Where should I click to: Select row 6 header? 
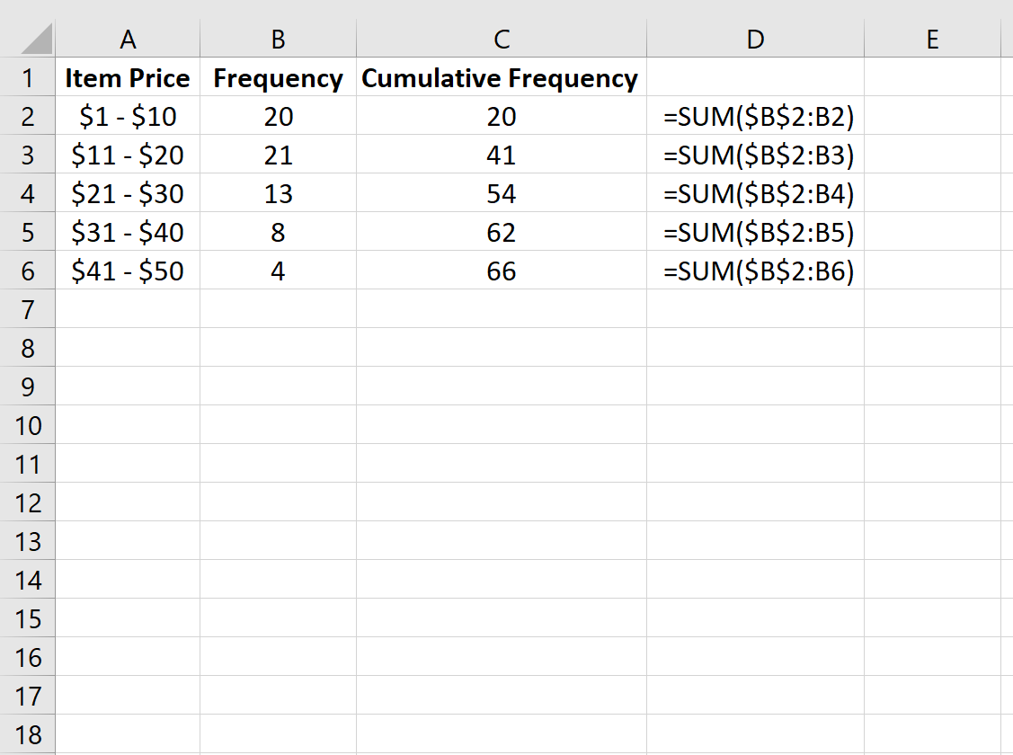tap(28, 271)
